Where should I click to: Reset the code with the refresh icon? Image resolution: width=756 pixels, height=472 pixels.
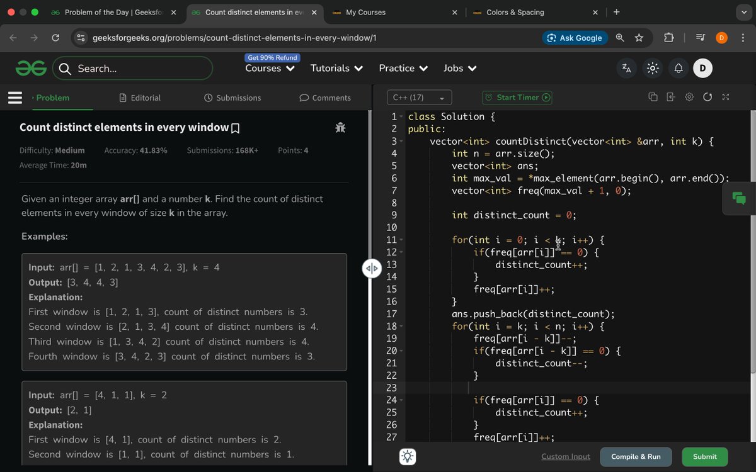pyautogui.click(x=707, y=98)
